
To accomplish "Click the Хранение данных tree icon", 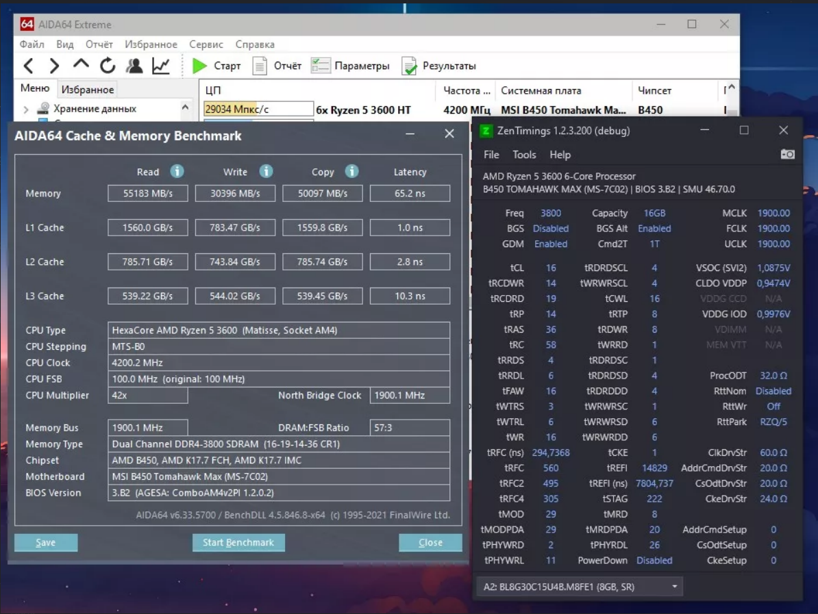I will (43, 108).
